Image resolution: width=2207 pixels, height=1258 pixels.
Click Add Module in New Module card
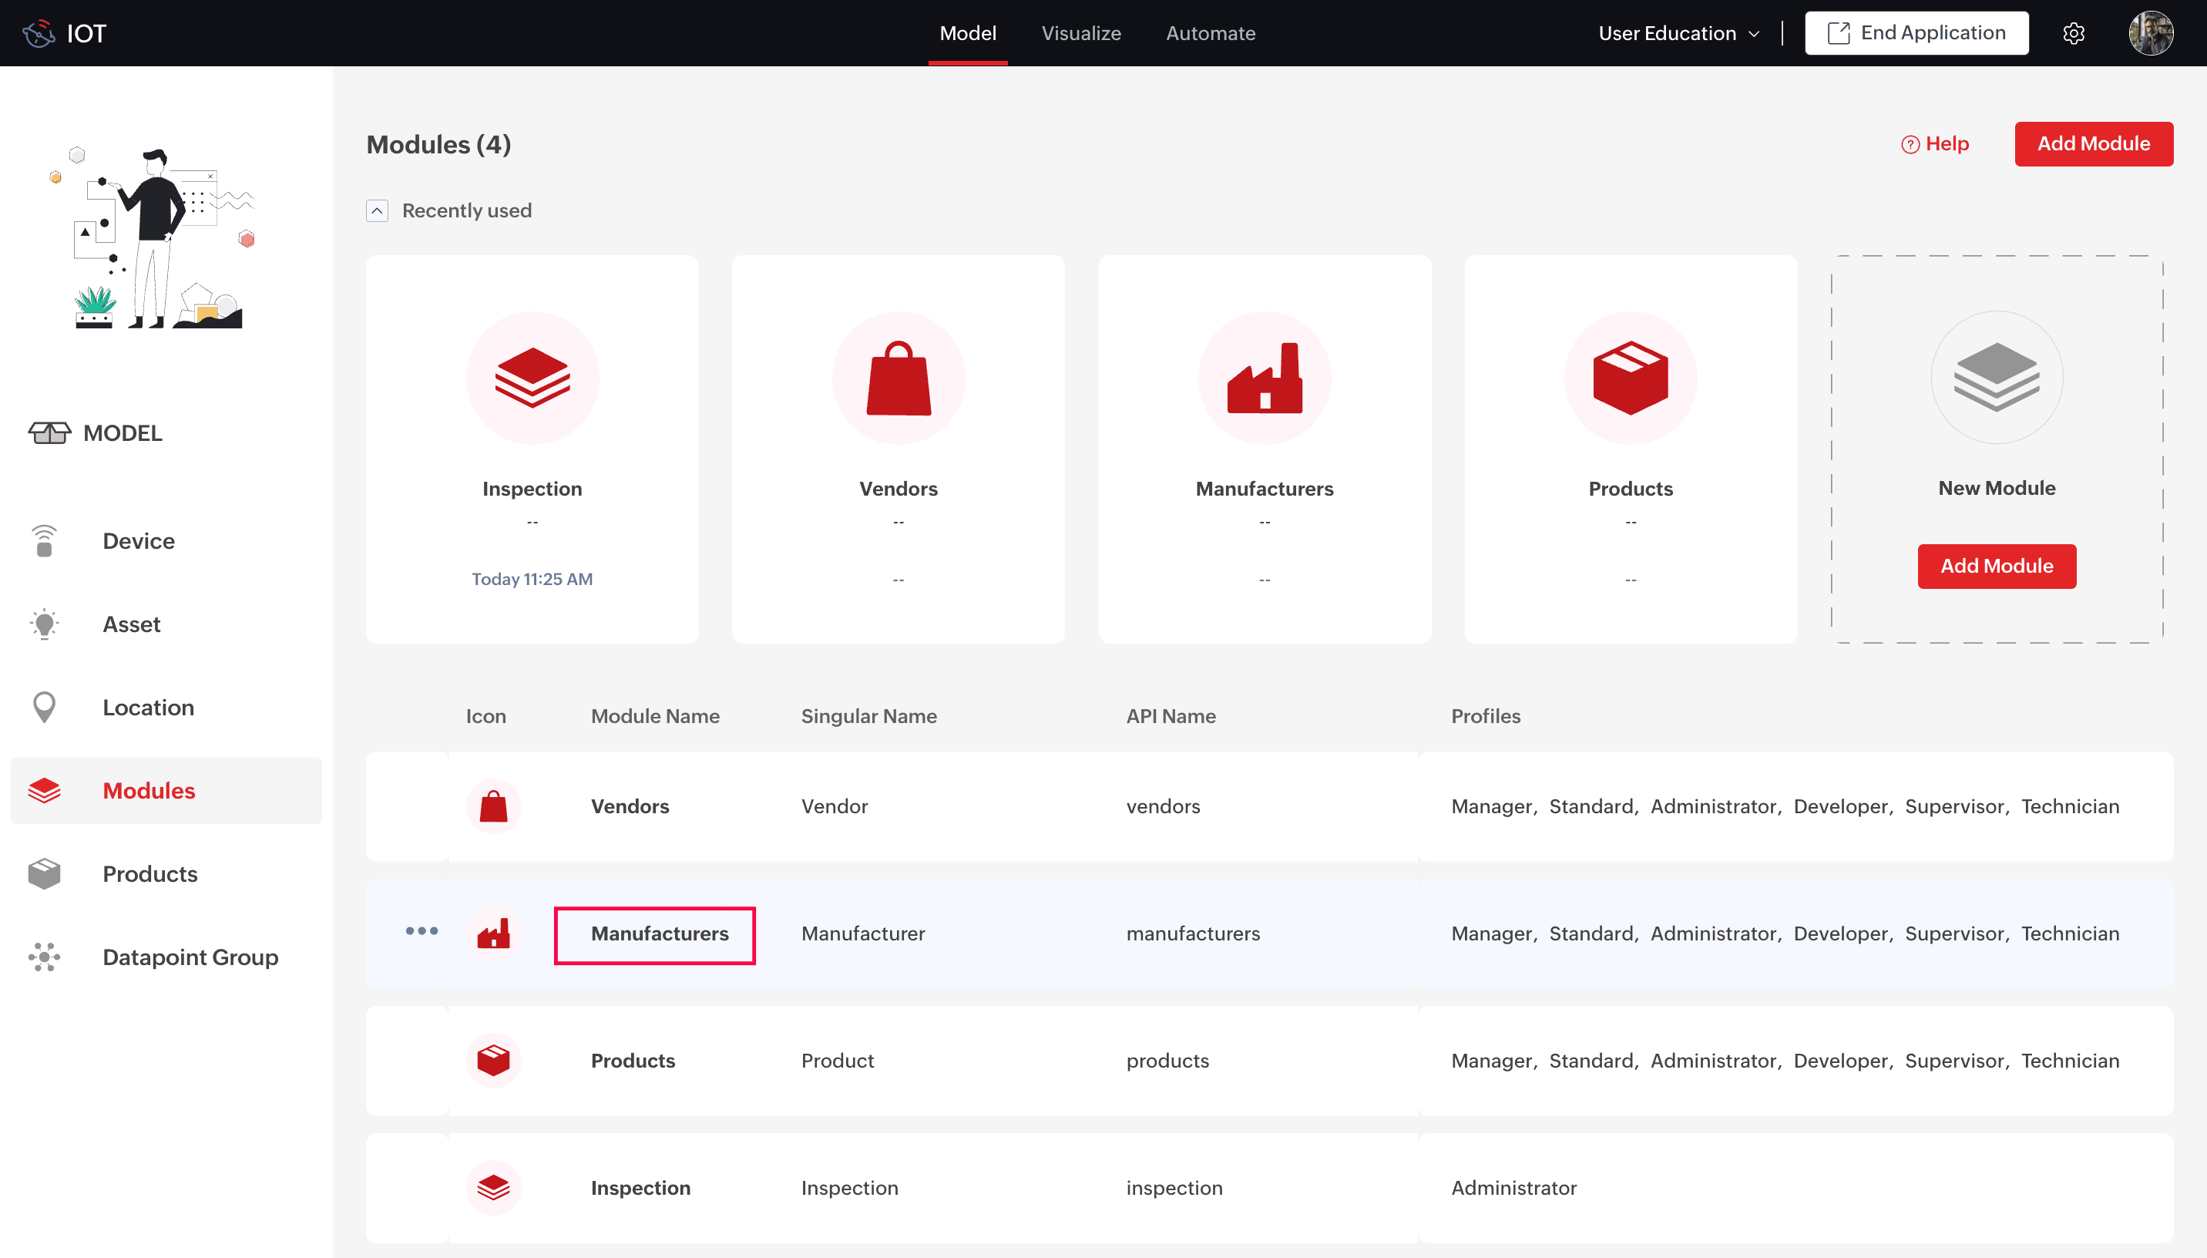pos(1997,566)
